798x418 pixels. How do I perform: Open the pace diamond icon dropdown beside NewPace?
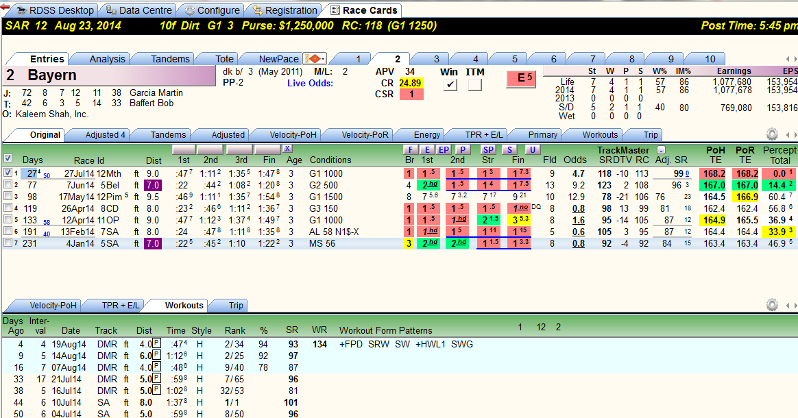tap(315, 58)
